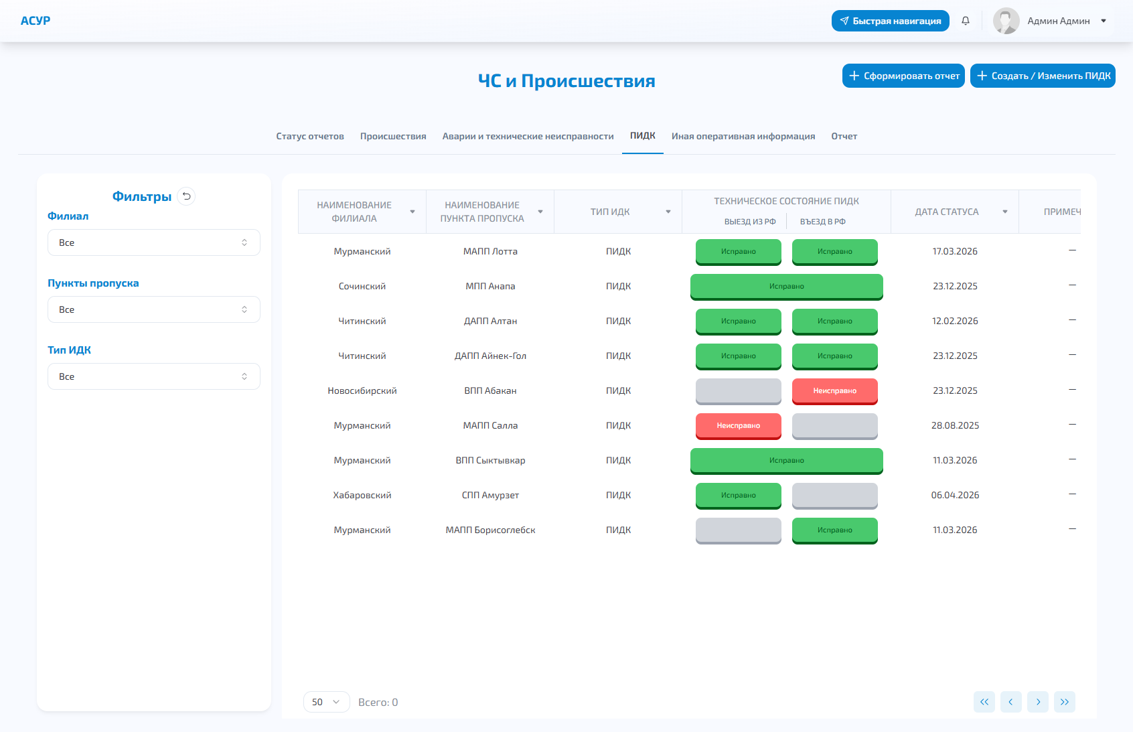Expand the page size selector showing 50
Screen dimensions: 1133x732
326,702
